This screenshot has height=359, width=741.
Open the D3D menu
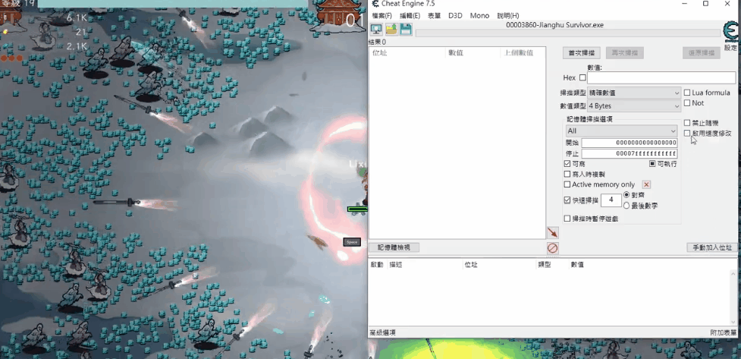[x=455, y=16]
